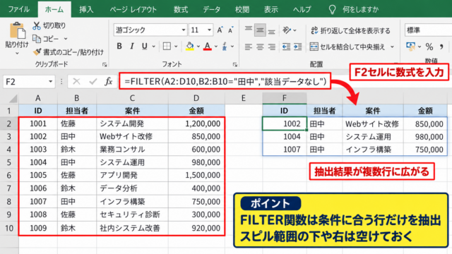Switch to the ページ レイアウト tab
The height and width of the screenshot is (254, 452).
133,9
